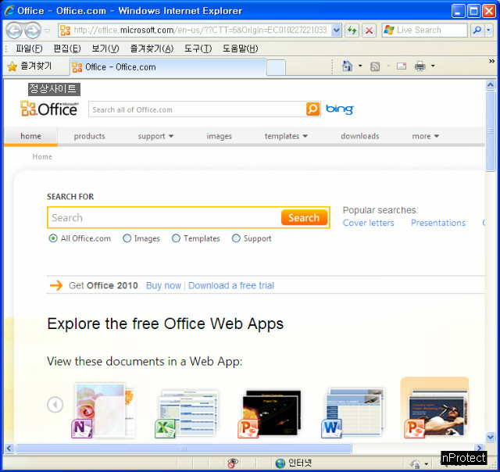Image resolution: width=500 pixels, height=472 pixels.
Task: Open the status bar zoom dropdown arrow
Action: pos(426,463)
